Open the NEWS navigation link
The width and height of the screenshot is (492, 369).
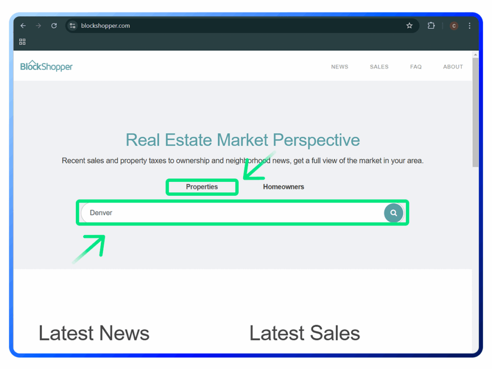tap(339, 67)
